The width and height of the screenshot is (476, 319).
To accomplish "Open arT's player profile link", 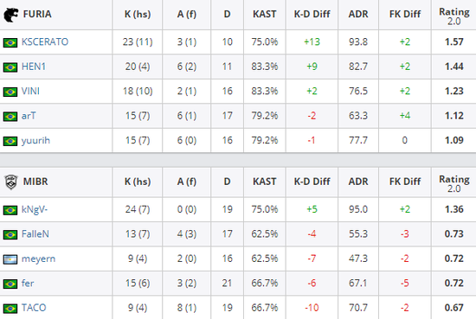I will [x=29, y=116].
